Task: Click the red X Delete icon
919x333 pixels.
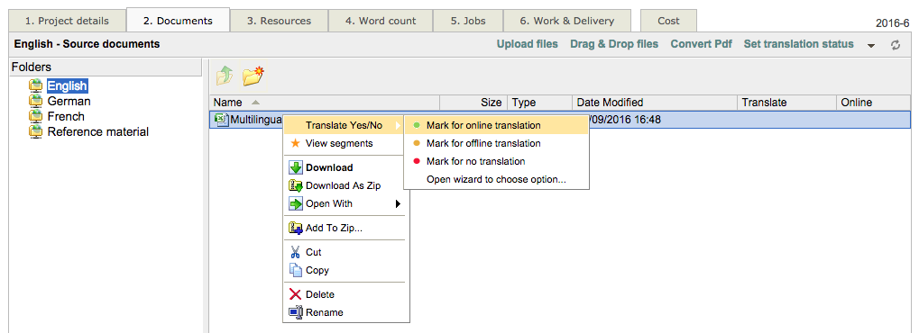Action: pyautogui.click(x=296, y=294)
